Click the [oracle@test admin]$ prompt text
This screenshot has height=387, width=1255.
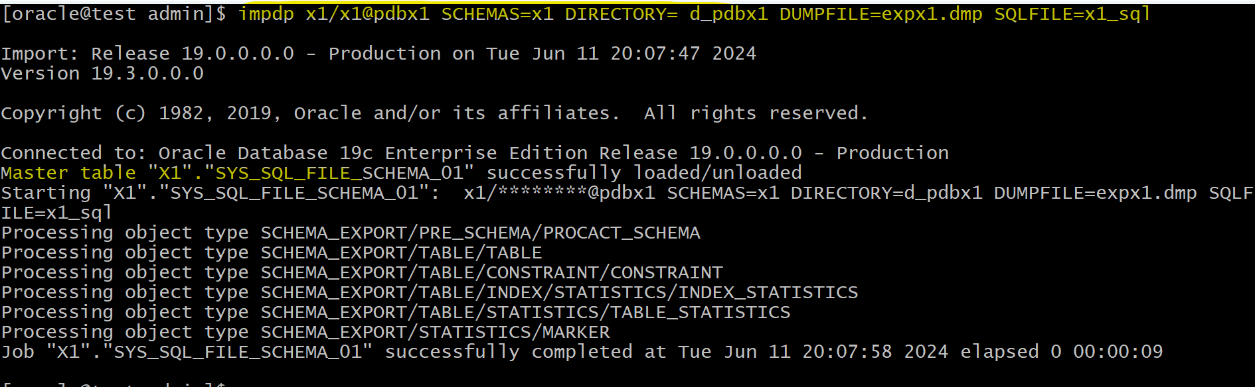114,14
